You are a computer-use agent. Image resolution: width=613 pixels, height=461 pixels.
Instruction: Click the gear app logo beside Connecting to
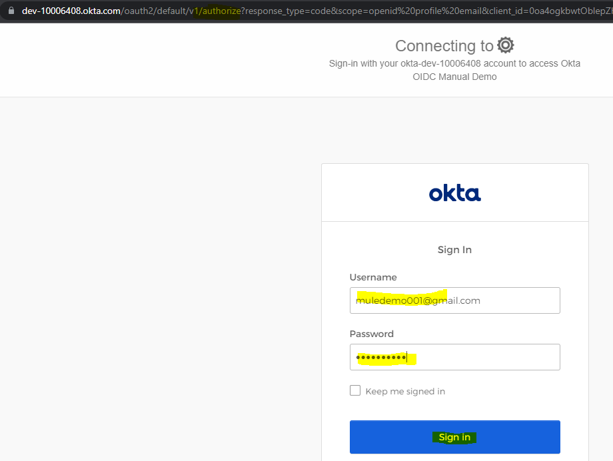(x=506, y=45)
